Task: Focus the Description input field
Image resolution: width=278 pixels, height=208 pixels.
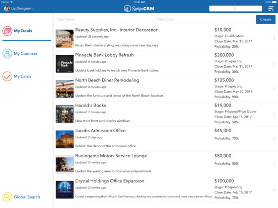Action: 205,19
